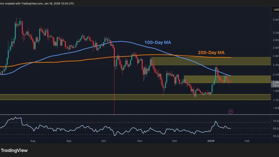This screenshot has width=279, height=157.
Task: Click the 1.75 price axis label
Action: point(276,100)
